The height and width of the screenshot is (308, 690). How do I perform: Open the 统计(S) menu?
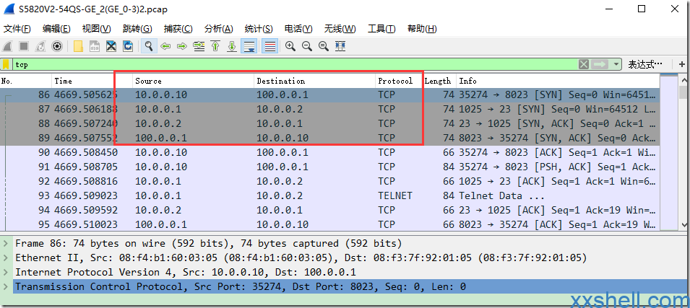tap(259, 29)
